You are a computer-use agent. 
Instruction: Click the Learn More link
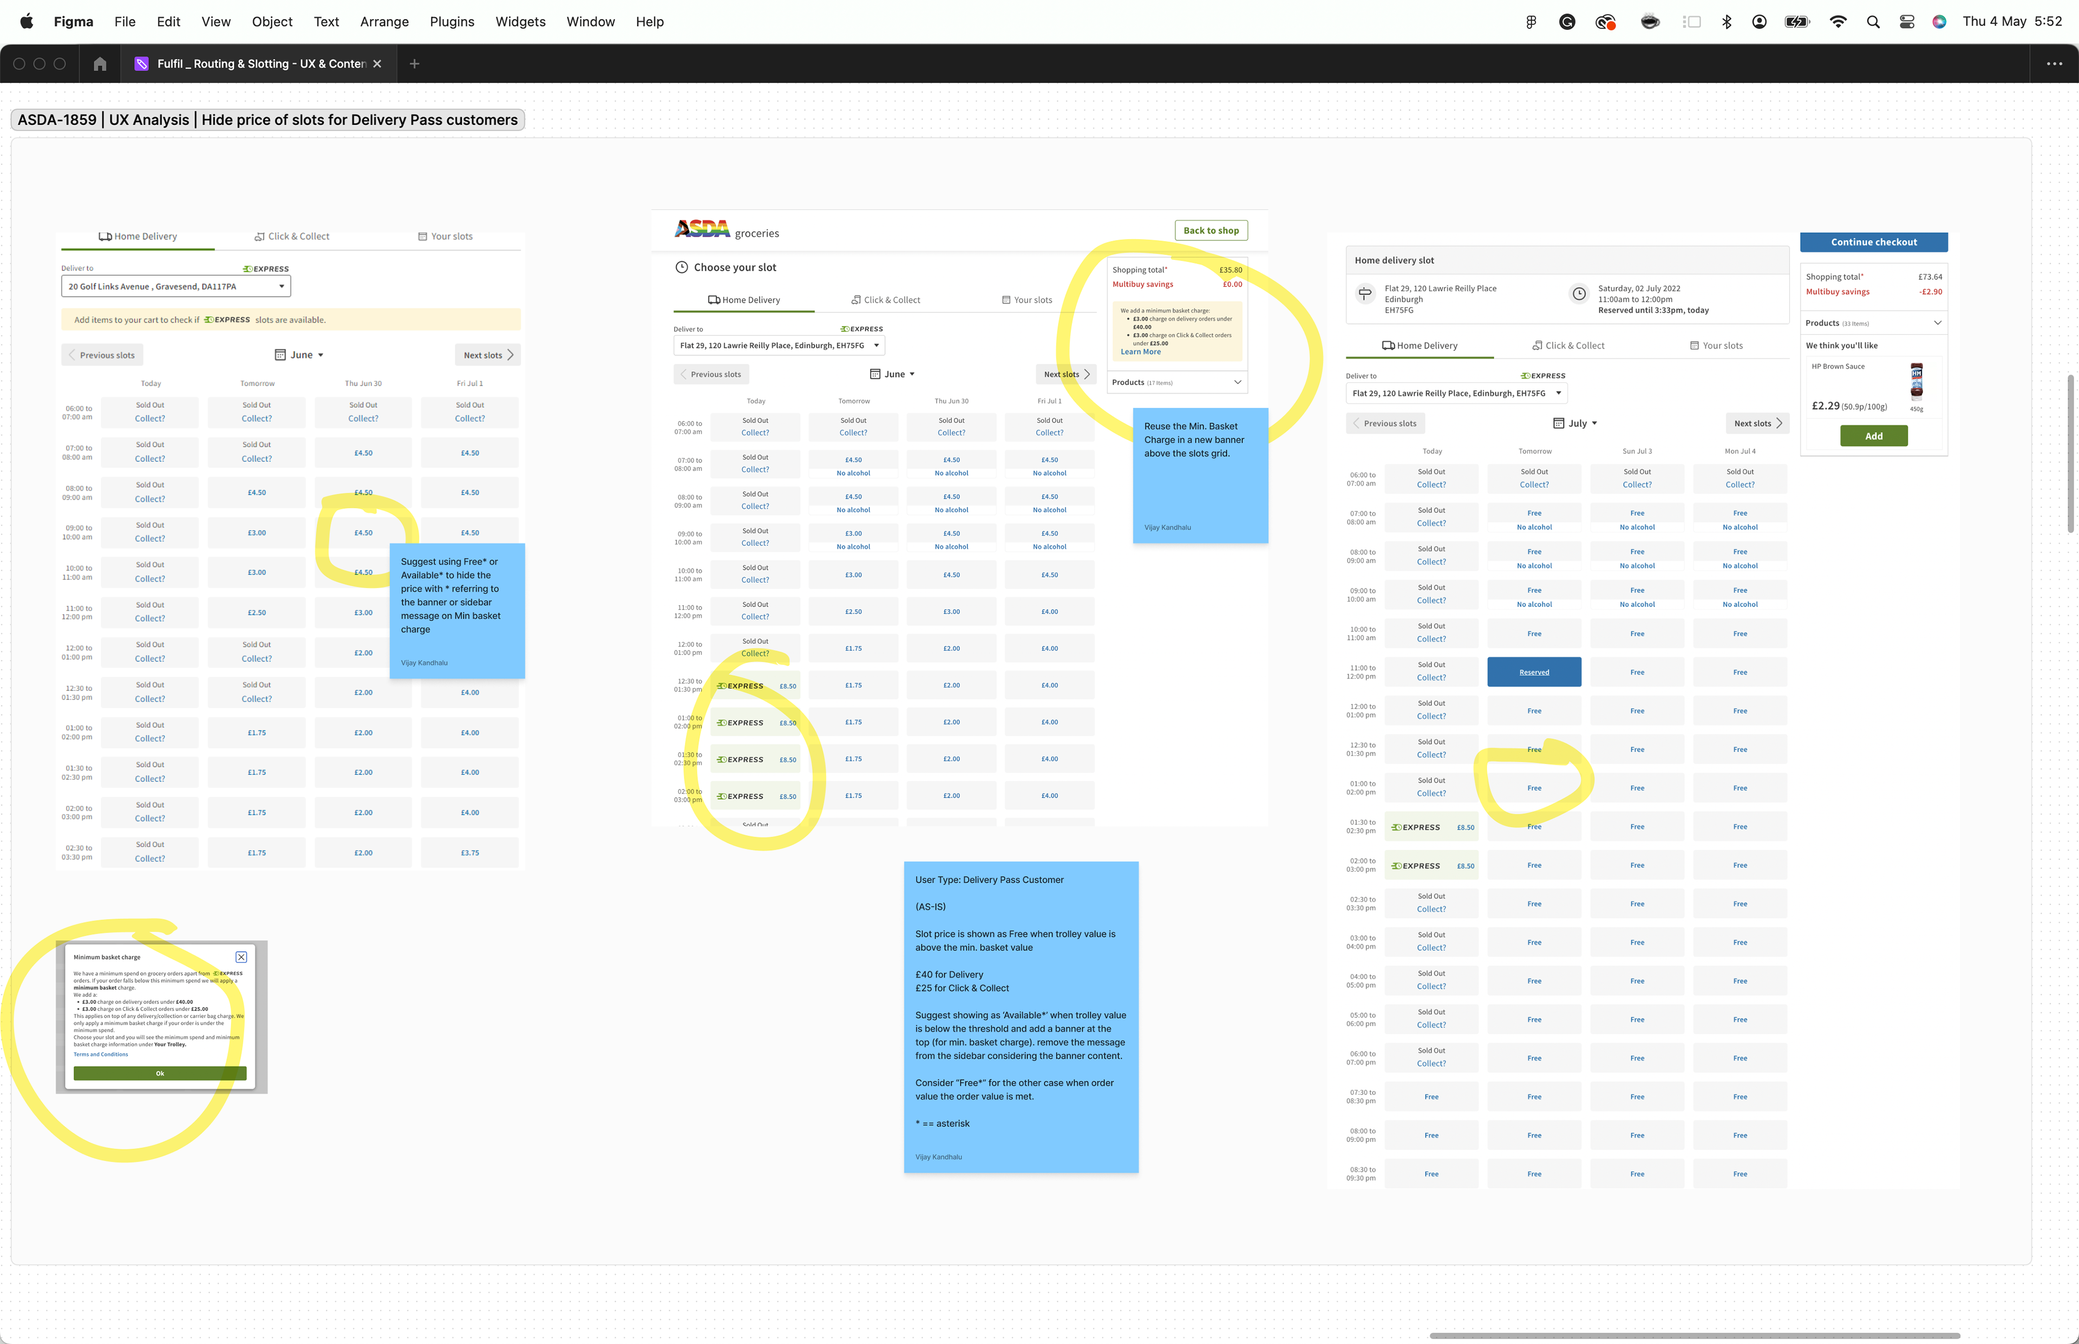point(1140,352)
